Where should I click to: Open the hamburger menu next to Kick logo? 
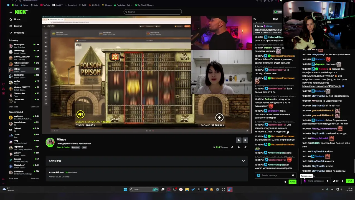tap(11, 12)
